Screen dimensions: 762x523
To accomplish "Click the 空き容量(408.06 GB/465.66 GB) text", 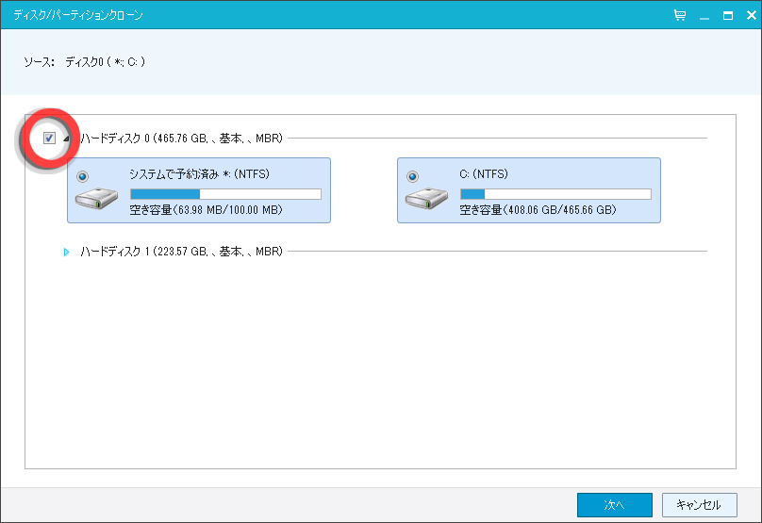I will point(538,210).
